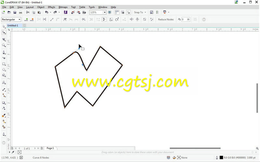Click the Delete Nodes icon

pos(32,19)
